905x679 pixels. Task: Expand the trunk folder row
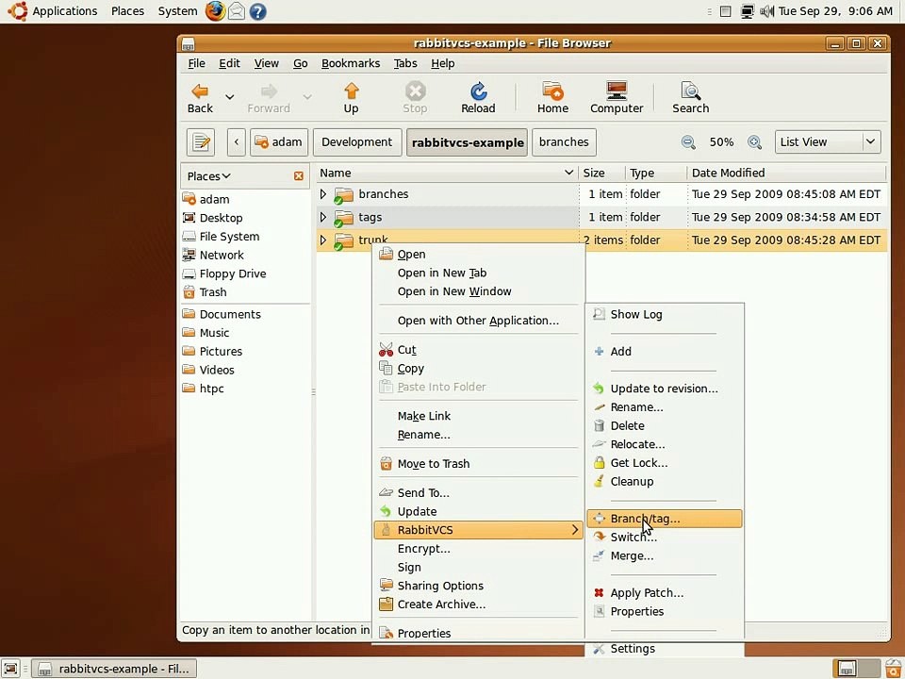click(x=323, y=240)
